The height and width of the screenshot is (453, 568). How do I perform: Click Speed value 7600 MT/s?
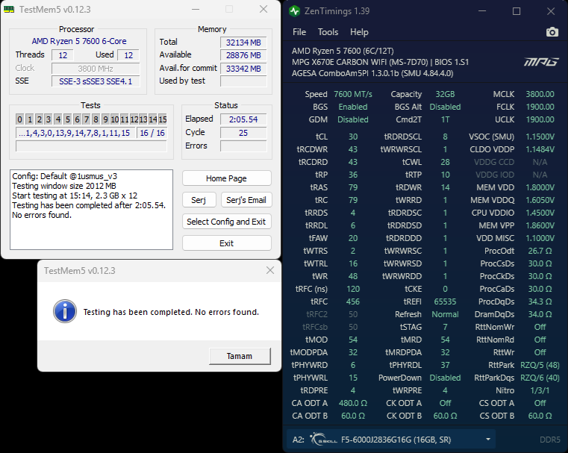353,94
